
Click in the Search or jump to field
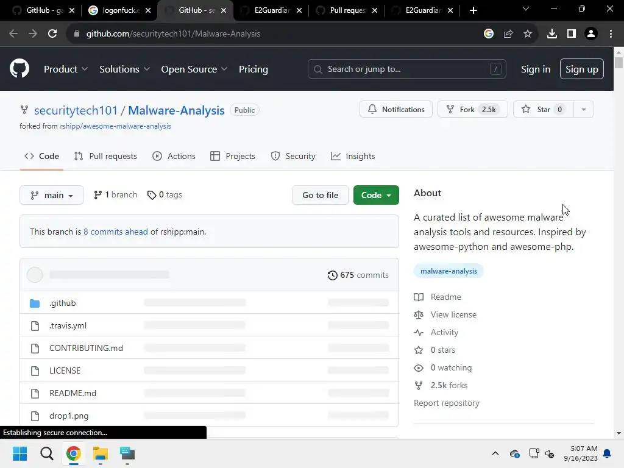pyautogui.click(x=406, y=69)
